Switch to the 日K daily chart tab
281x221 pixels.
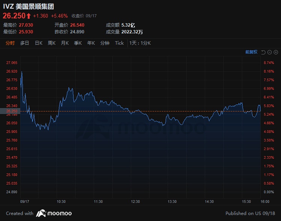point(39,43)
